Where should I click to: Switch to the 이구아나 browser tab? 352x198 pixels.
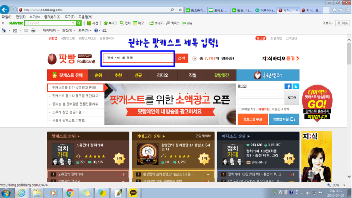coord(265,10)
